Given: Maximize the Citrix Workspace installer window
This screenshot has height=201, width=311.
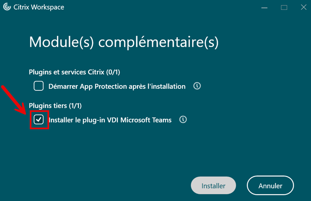Looking at the screenshot, I should pyautogui.click(x=284, y=7).
